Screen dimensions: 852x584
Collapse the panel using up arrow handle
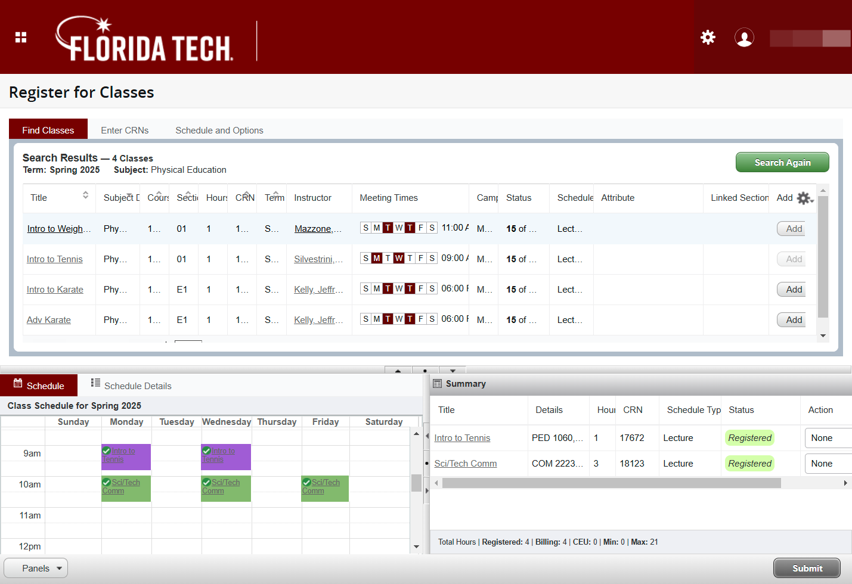pos(398,370)
